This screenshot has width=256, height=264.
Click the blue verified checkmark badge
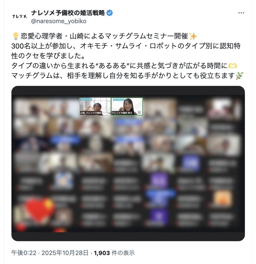[x=110, y=13]
